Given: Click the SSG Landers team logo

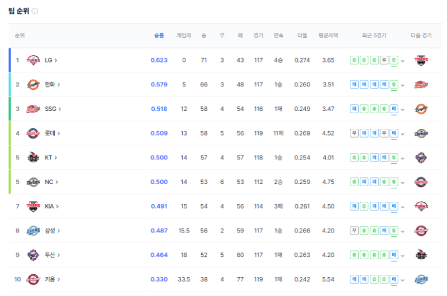Looking at the screenshot, I should [33, 109].
